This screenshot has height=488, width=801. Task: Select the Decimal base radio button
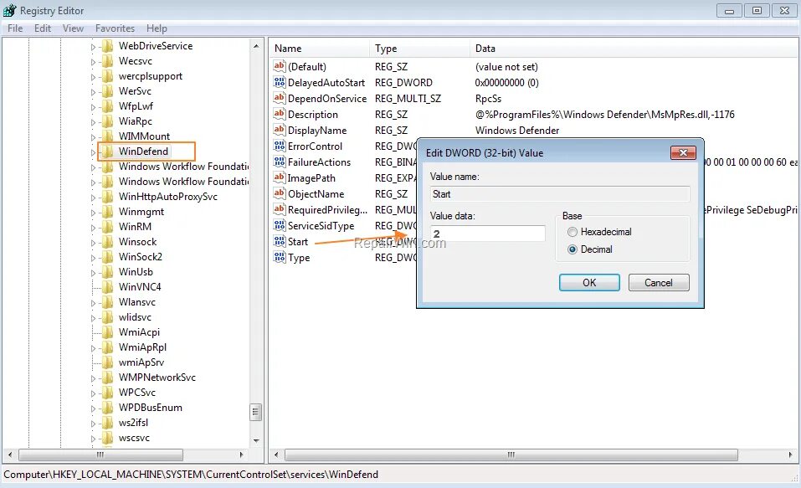point(573,249)
